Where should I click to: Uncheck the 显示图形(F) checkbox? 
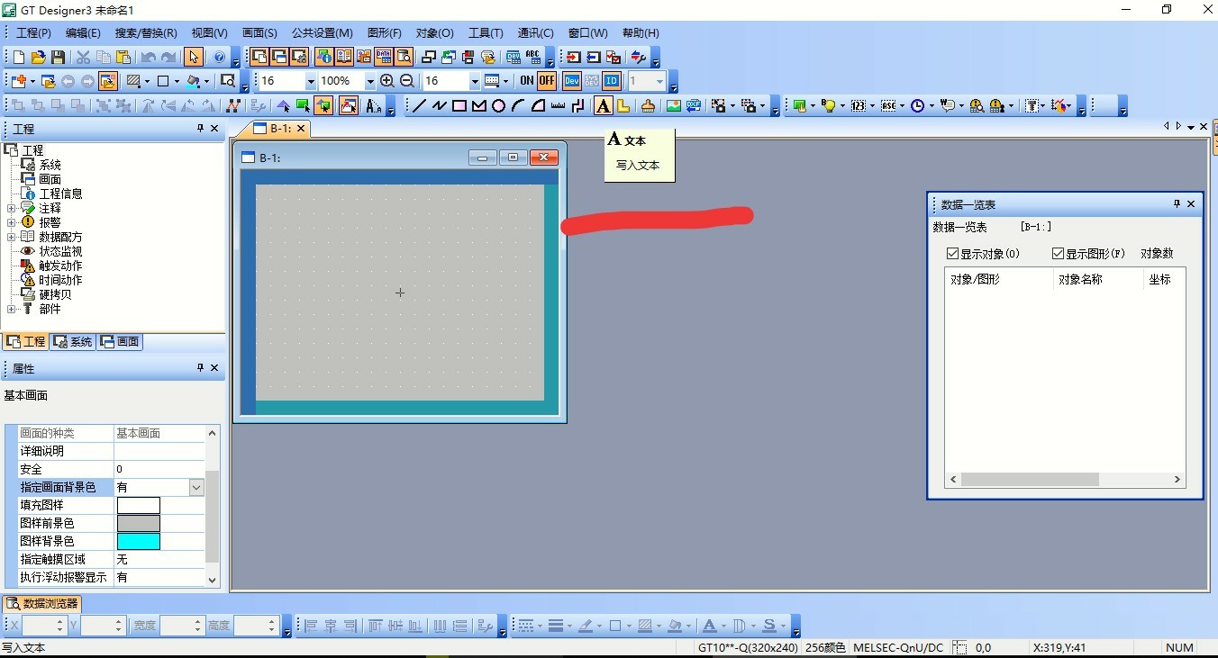click(x=1058, y=254)
